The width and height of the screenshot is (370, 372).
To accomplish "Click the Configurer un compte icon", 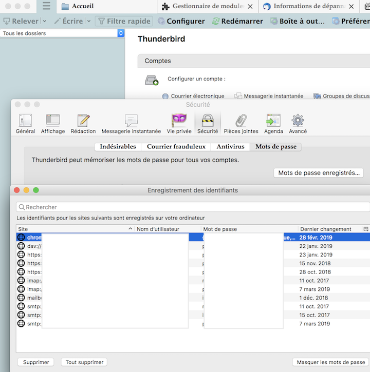I will pos(152,80).
